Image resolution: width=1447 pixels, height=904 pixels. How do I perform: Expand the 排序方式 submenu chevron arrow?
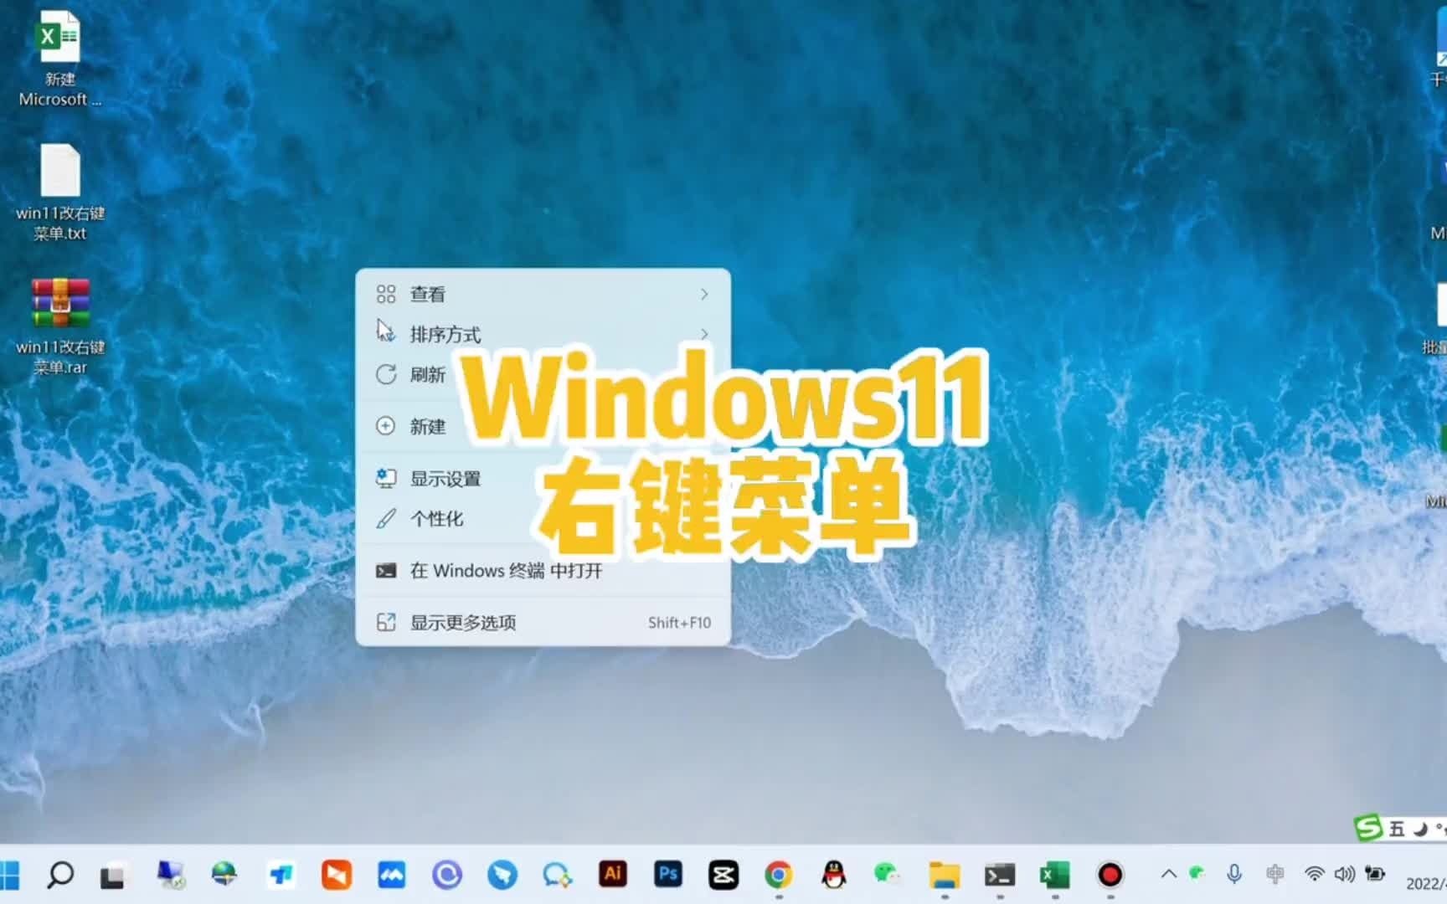(x=704, y=334)
